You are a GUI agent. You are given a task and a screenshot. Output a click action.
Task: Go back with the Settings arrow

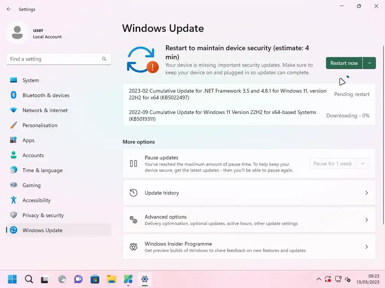click(9, 9)
